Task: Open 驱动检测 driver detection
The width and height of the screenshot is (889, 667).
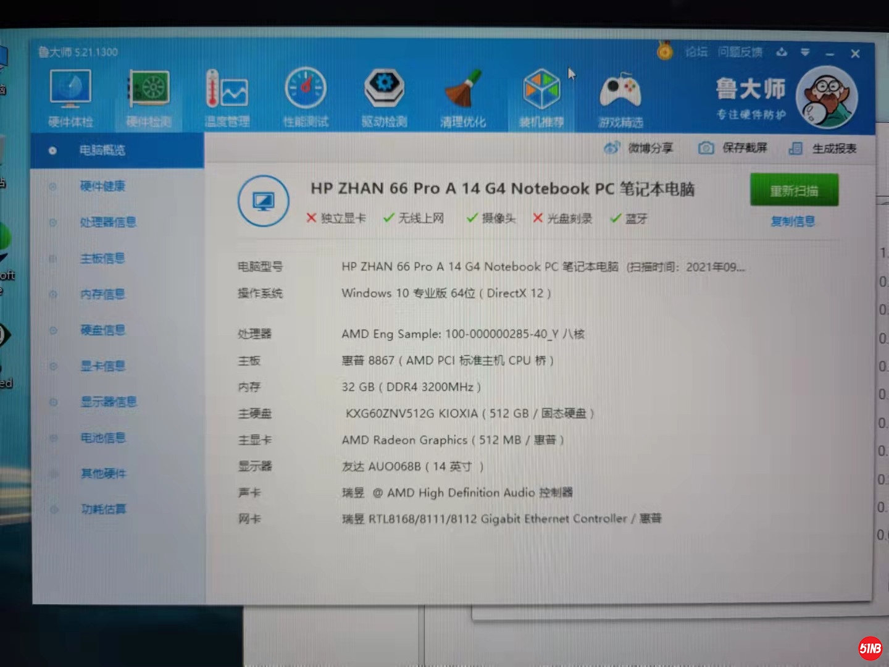Action: (x=384, y=97)
